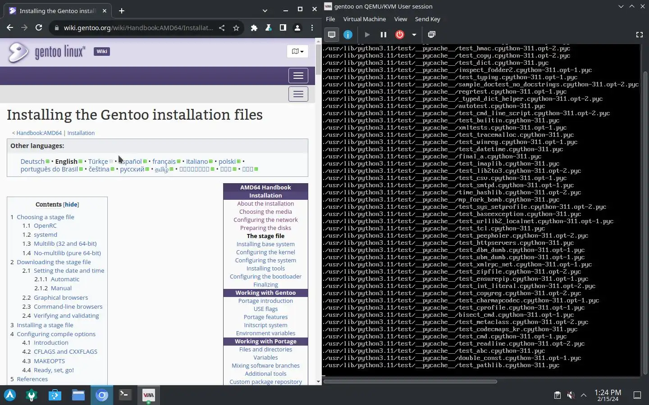Go back in the Chrome browser
Screen dimensions: 649x405
[x=10, y=28]
